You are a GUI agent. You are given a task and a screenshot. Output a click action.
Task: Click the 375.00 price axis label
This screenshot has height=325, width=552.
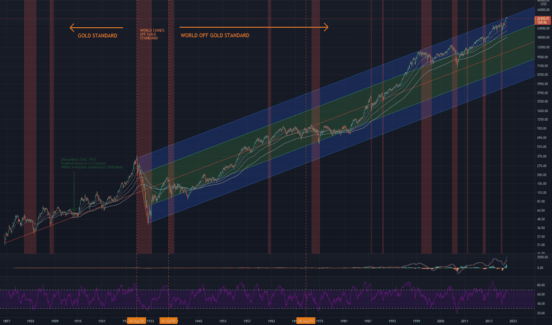543,157
